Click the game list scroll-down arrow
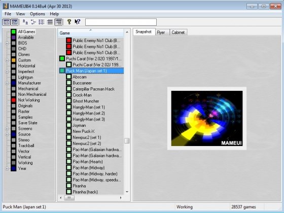Viewport: 284px width, 213px height. coord(127,192)
